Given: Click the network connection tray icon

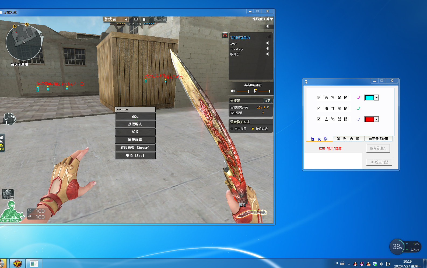Looking at the screenshot, I should [388, 264].
